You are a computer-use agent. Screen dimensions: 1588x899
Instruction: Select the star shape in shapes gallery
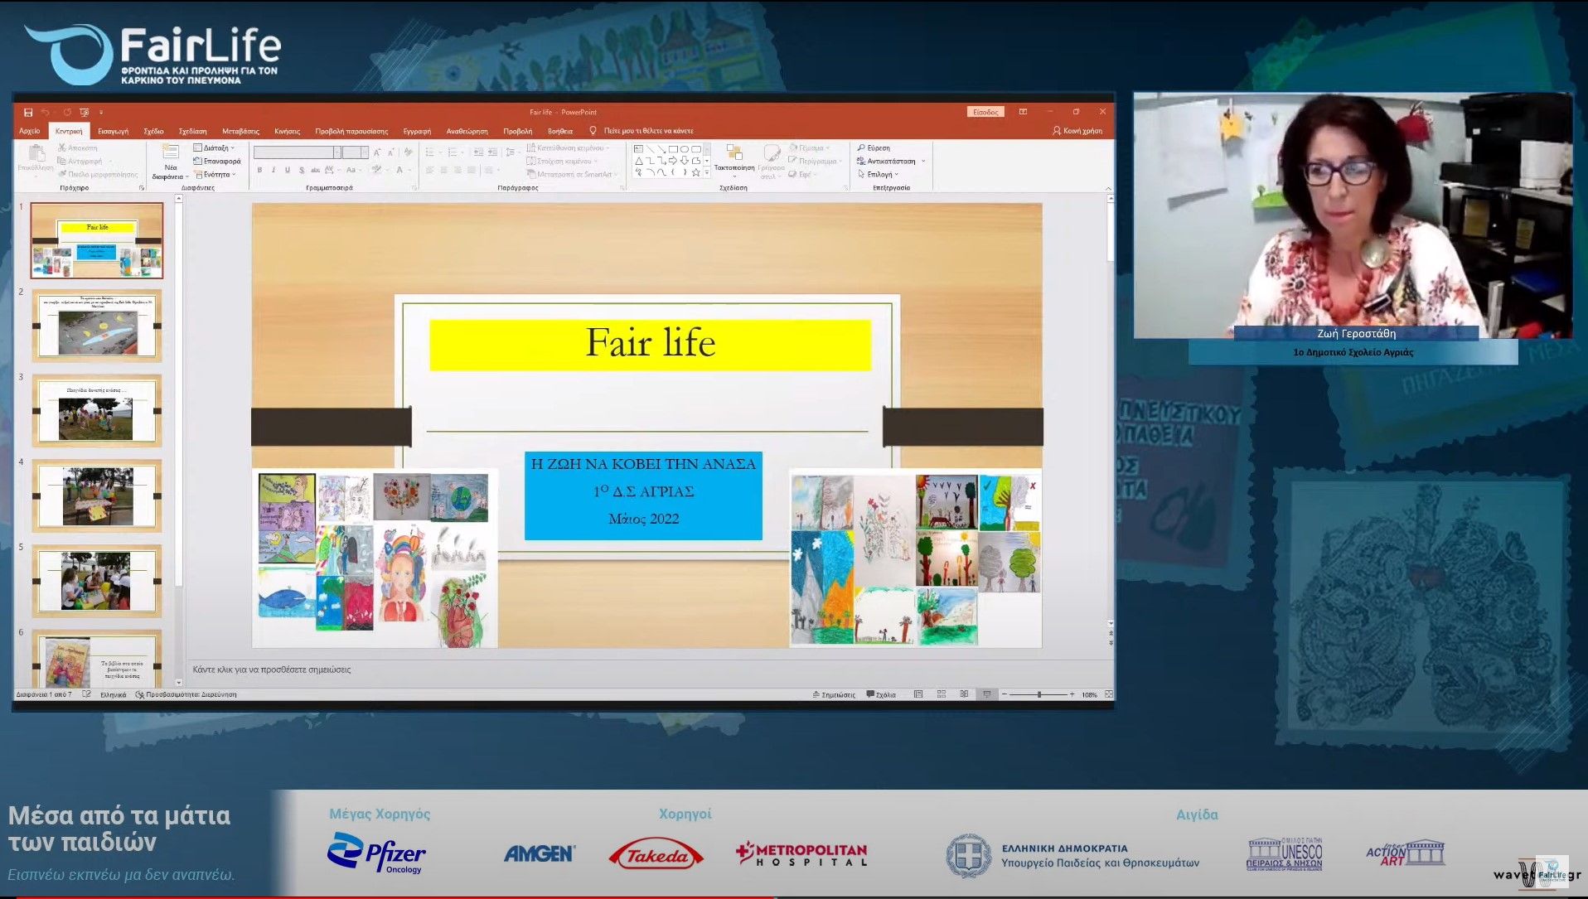point(696,173)
